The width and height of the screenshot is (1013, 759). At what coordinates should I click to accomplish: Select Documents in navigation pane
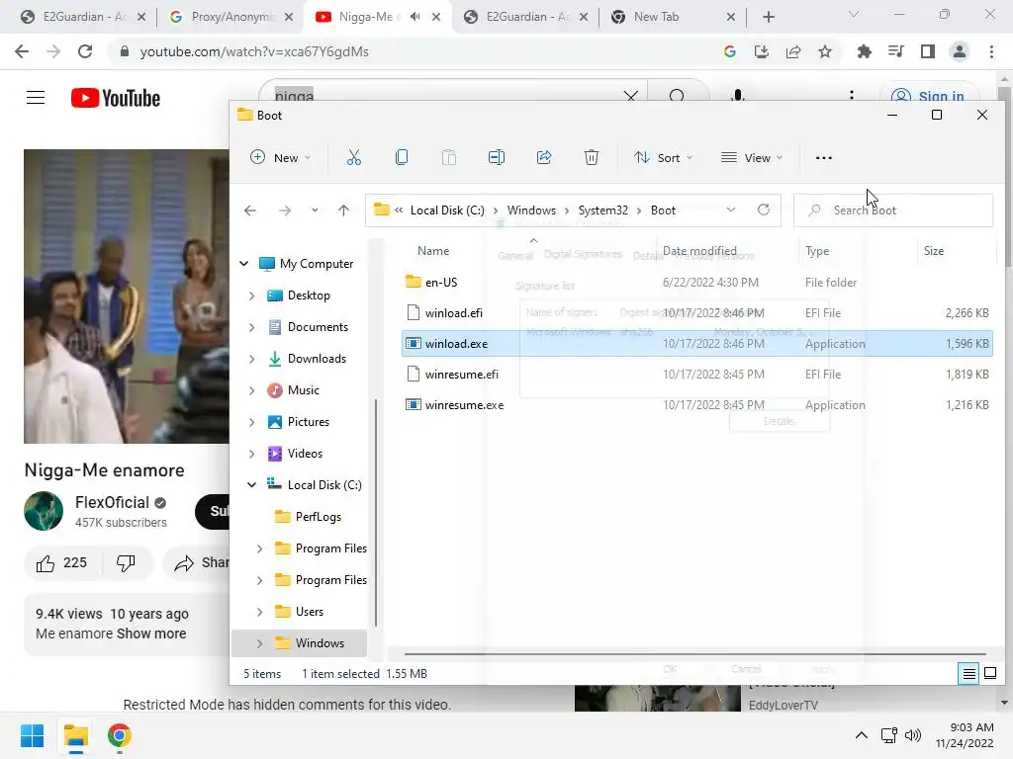click(318, 327)
